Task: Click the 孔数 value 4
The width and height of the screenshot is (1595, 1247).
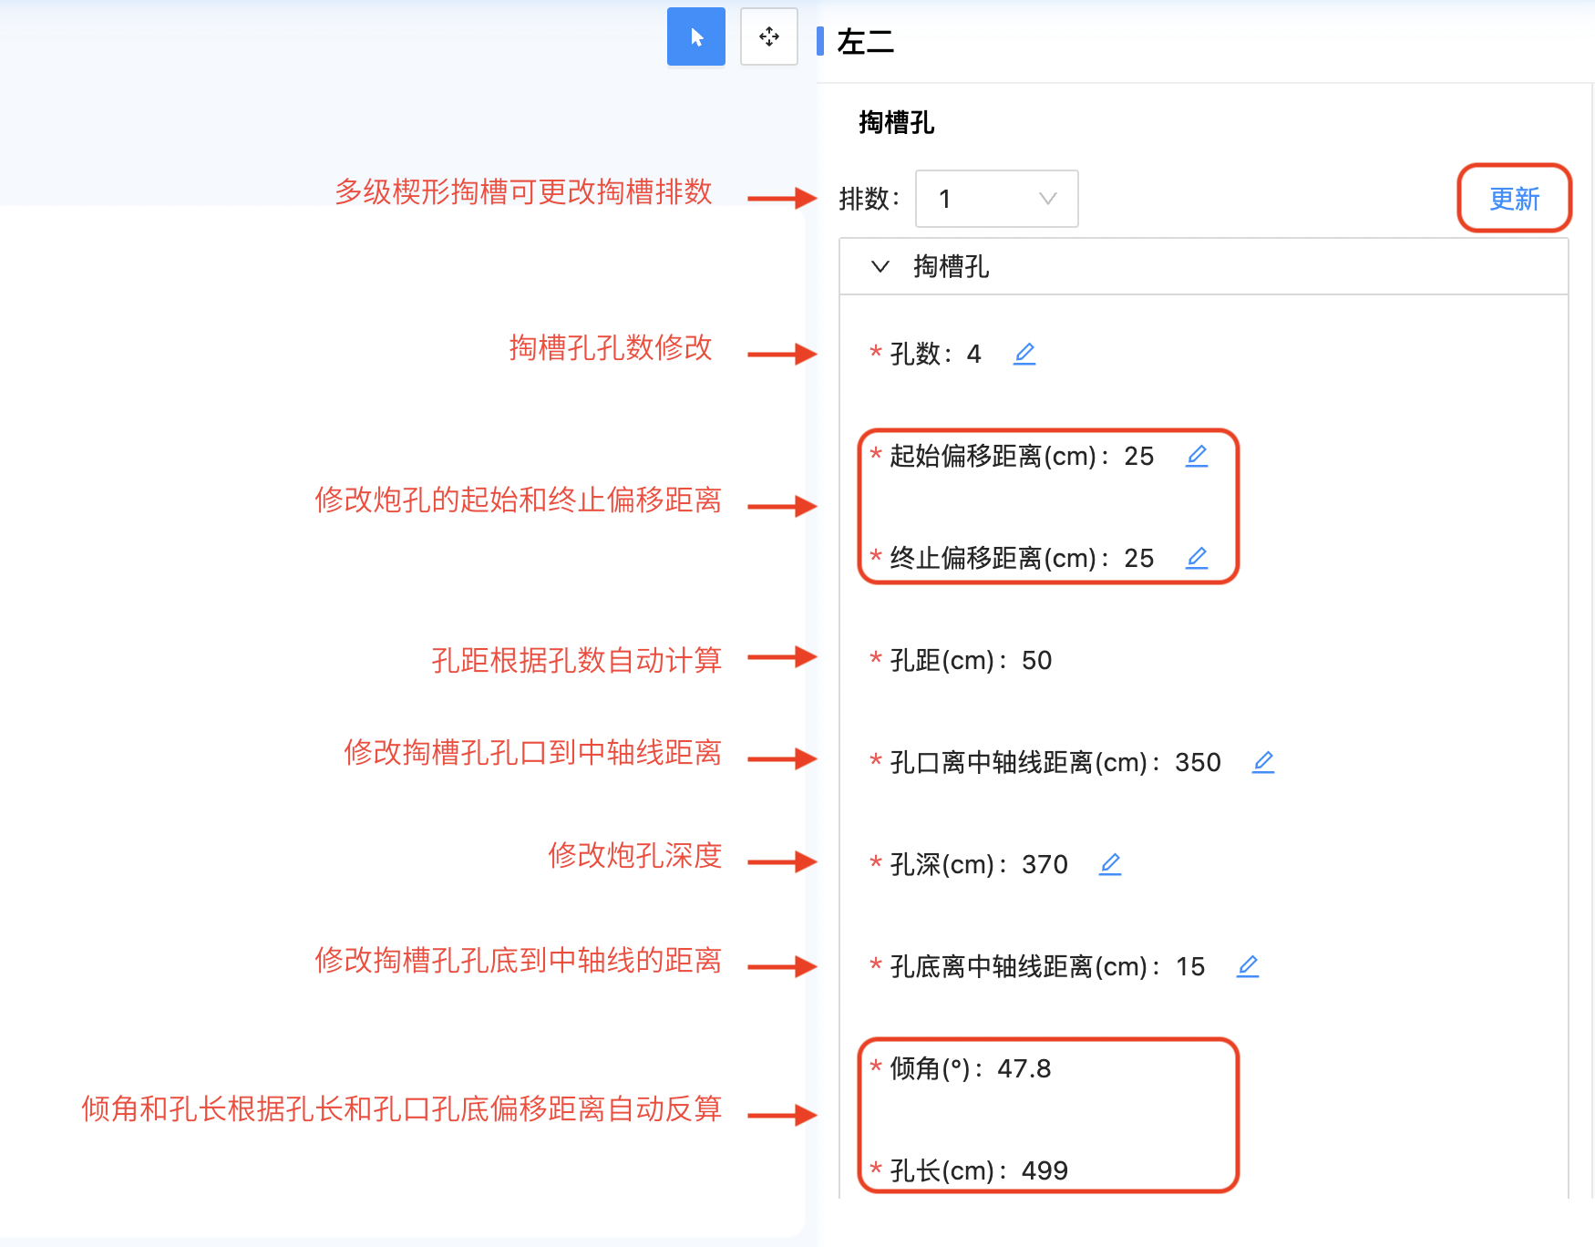Action: click(x=973, y=354)
